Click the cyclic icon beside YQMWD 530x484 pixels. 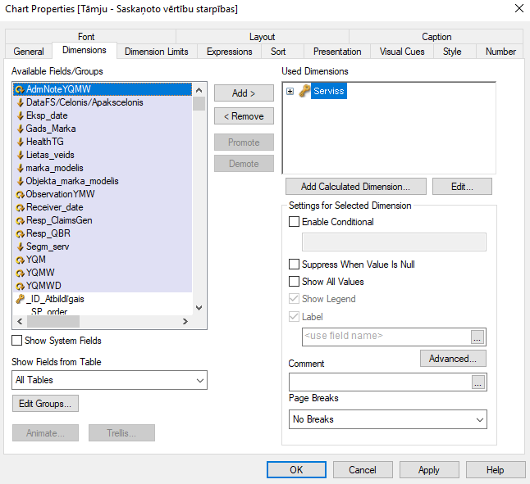20,287
